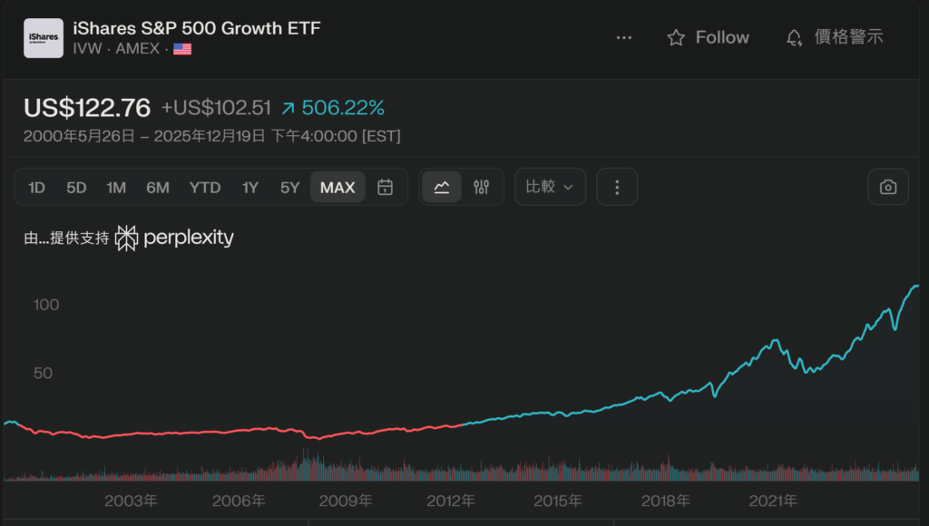Switch to the line chart view
Image resolution: width=929 pixels, height=526 pixels.
[x=442, y=187]
